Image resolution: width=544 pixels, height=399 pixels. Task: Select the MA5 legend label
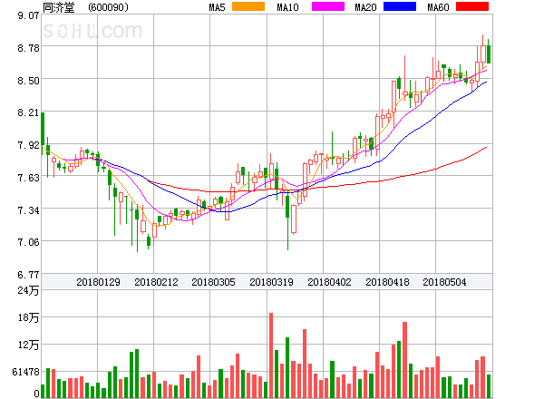point(217,7)
